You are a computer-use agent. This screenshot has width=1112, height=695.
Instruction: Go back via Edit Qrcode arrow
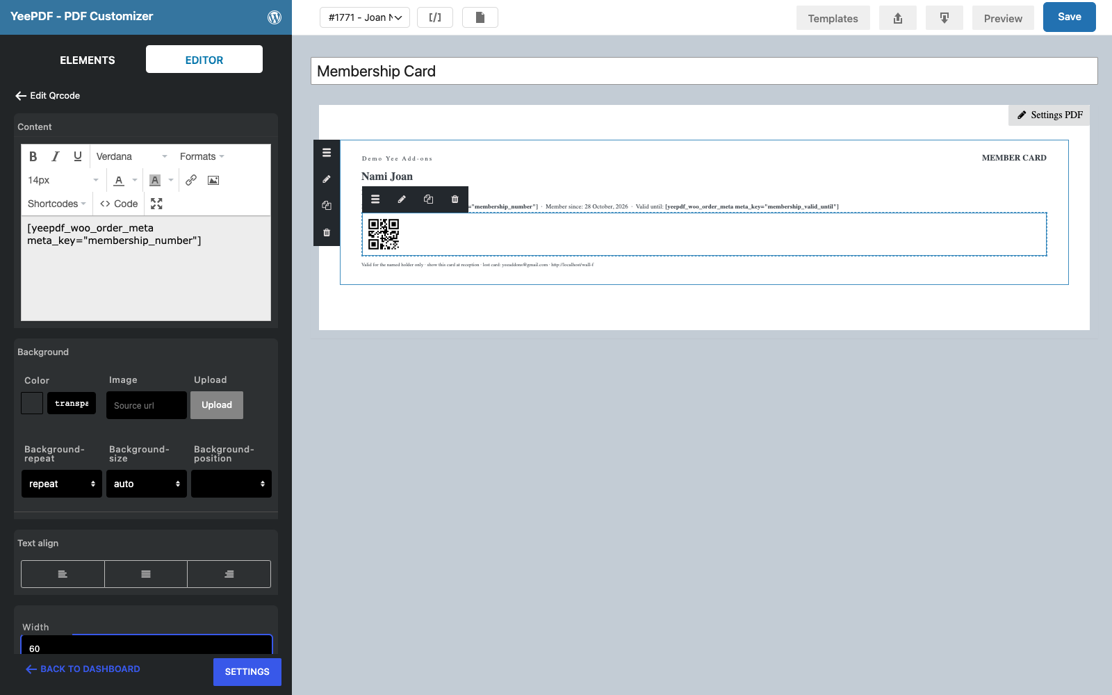21,96
